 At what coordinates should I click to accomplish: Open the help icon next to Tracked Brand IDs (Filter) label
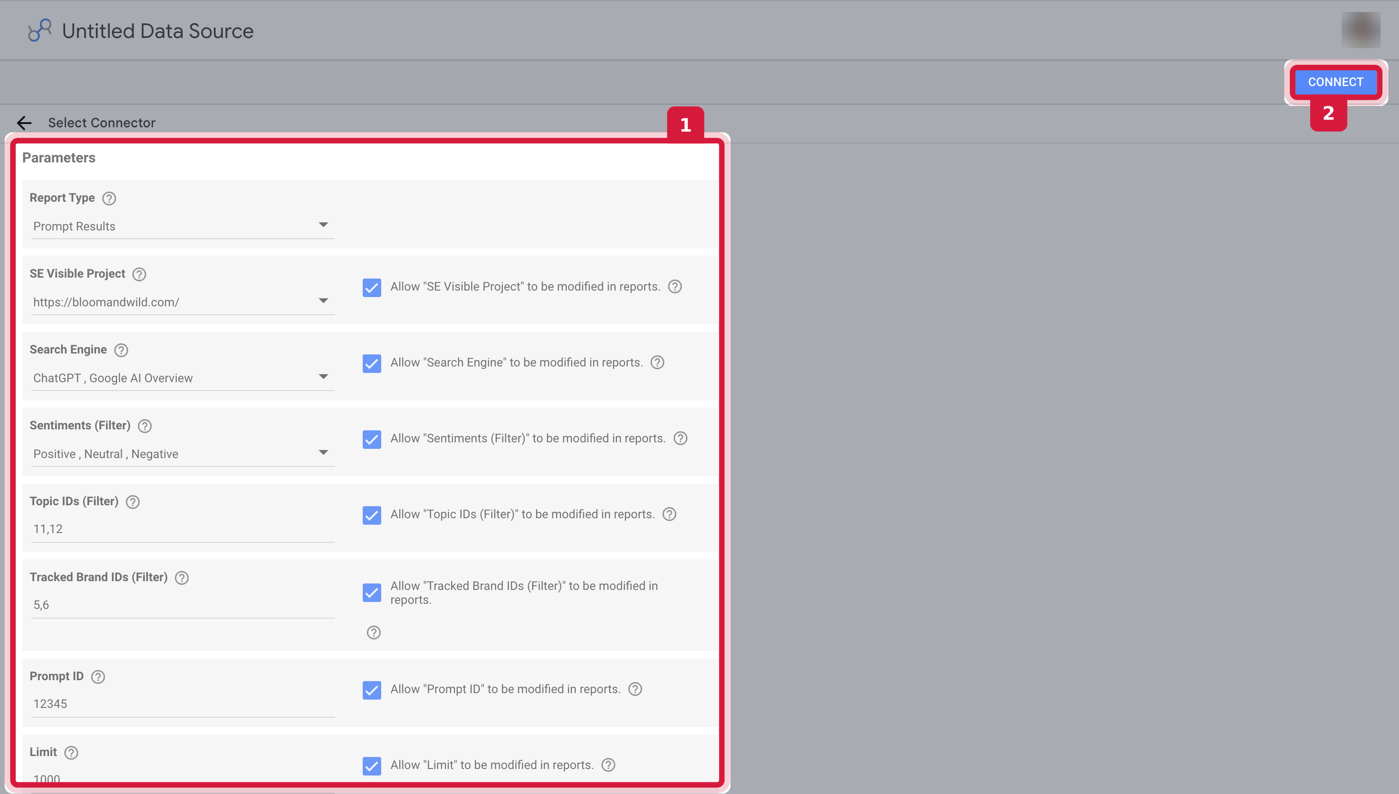tap(181, 577)
